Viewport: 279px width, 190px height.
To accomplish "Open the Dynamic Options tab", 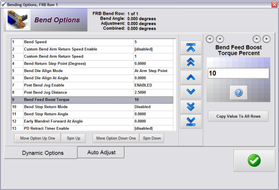I will (x=43, y=153).
